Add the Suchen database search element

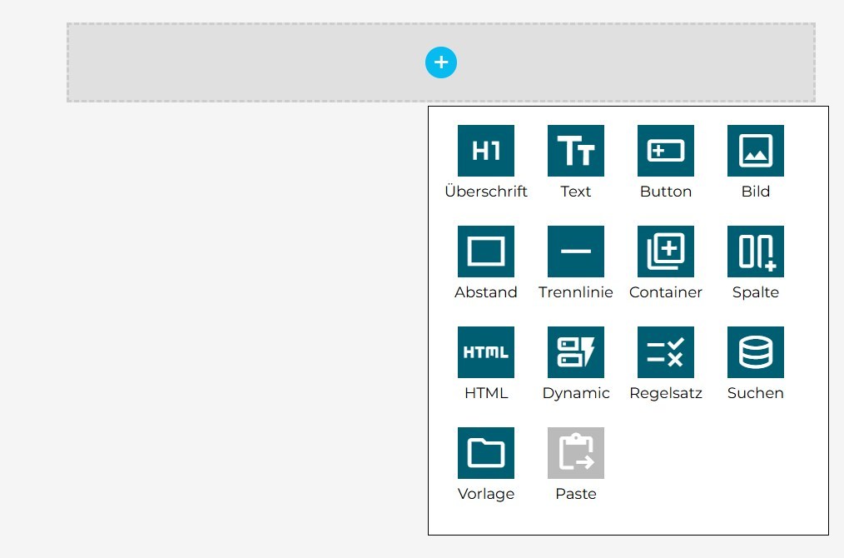point(756,352)
